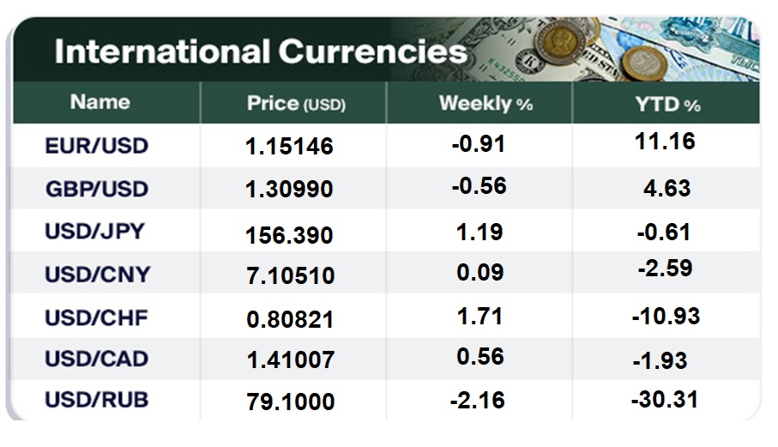Click the USD/RUB YTD value -30.31

[x=666, y=399]
